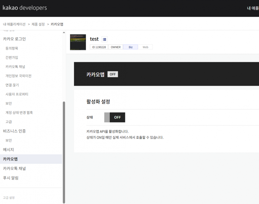Open 내 애플리케이션 in the top navigation
Image resolution: width=259 pixels, height=204 pixels.
[x=253, y=8]
